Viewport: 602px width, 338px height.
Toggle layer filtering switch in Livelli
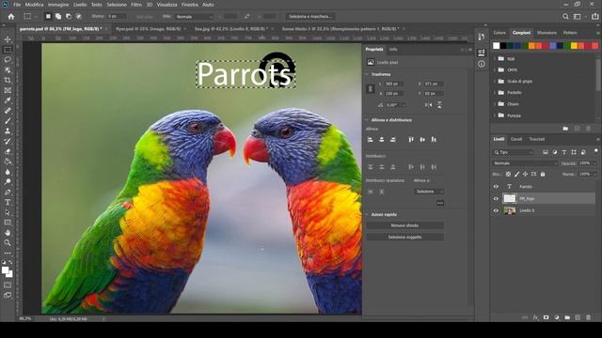[x=595, y=150]
